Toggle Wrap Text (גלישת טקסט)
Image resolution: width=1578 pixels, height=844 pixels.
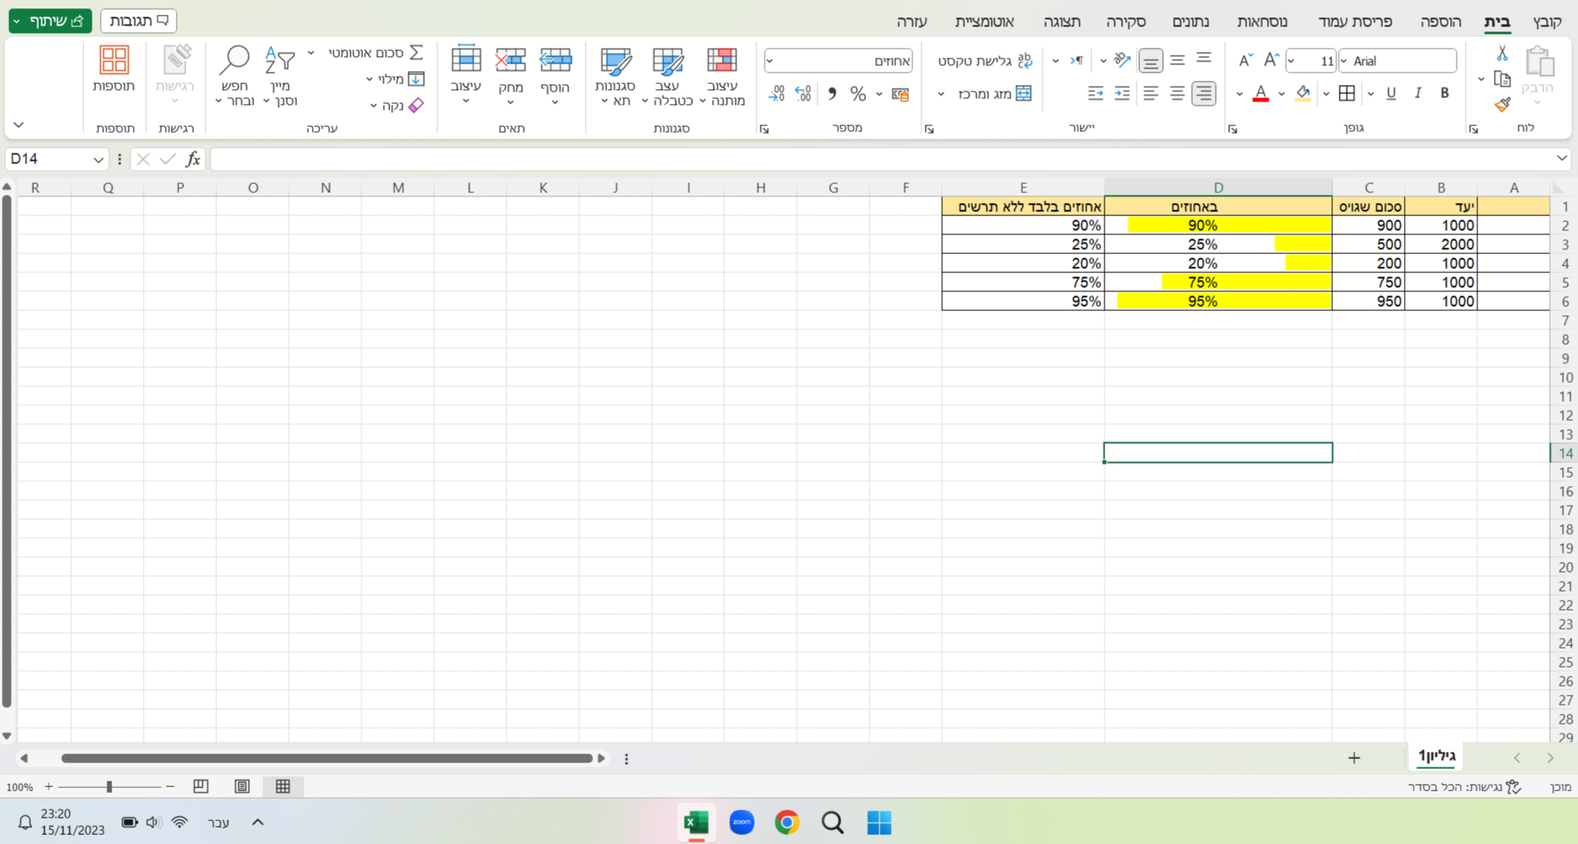tap(985, 60)
